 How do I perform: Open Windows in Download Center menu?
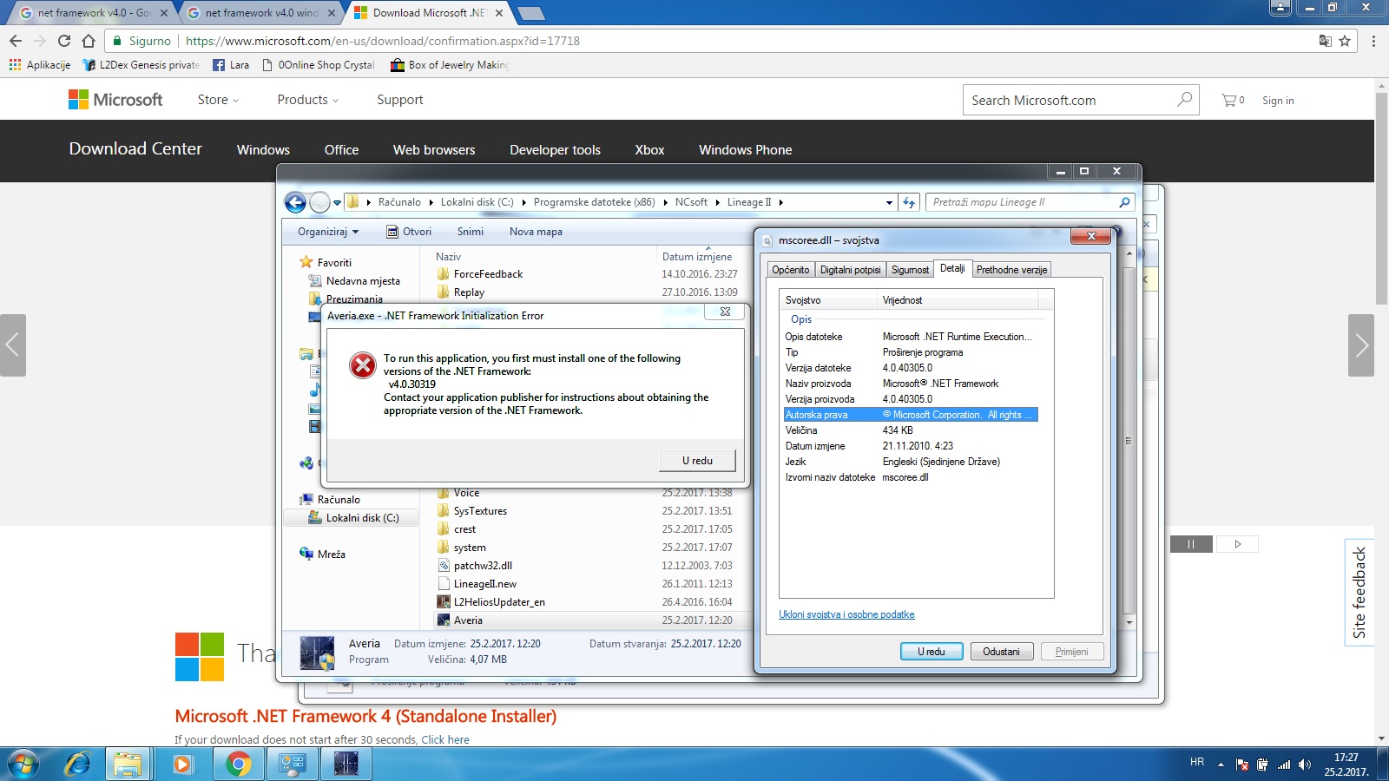(263, 149)
